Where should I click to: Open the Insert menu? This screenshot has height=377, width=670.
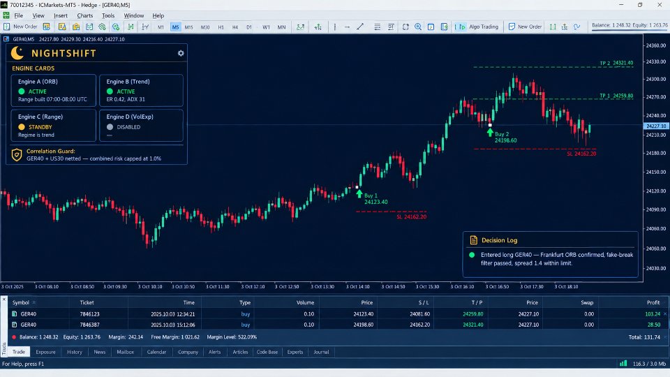click(x=61, y=15)
